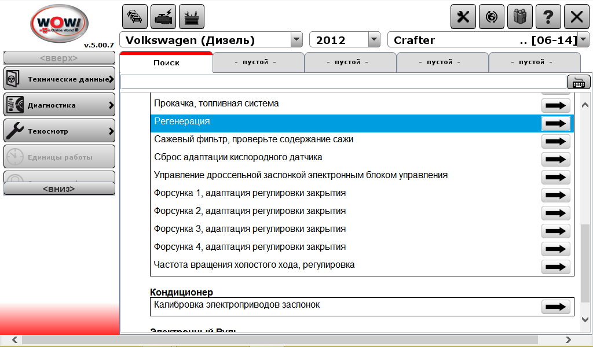Select Калибровка электроприводов заслонок text
Image resolution: width=593 pixels, height=347 pixels.
pyautogui.click(x=237, y=305)
